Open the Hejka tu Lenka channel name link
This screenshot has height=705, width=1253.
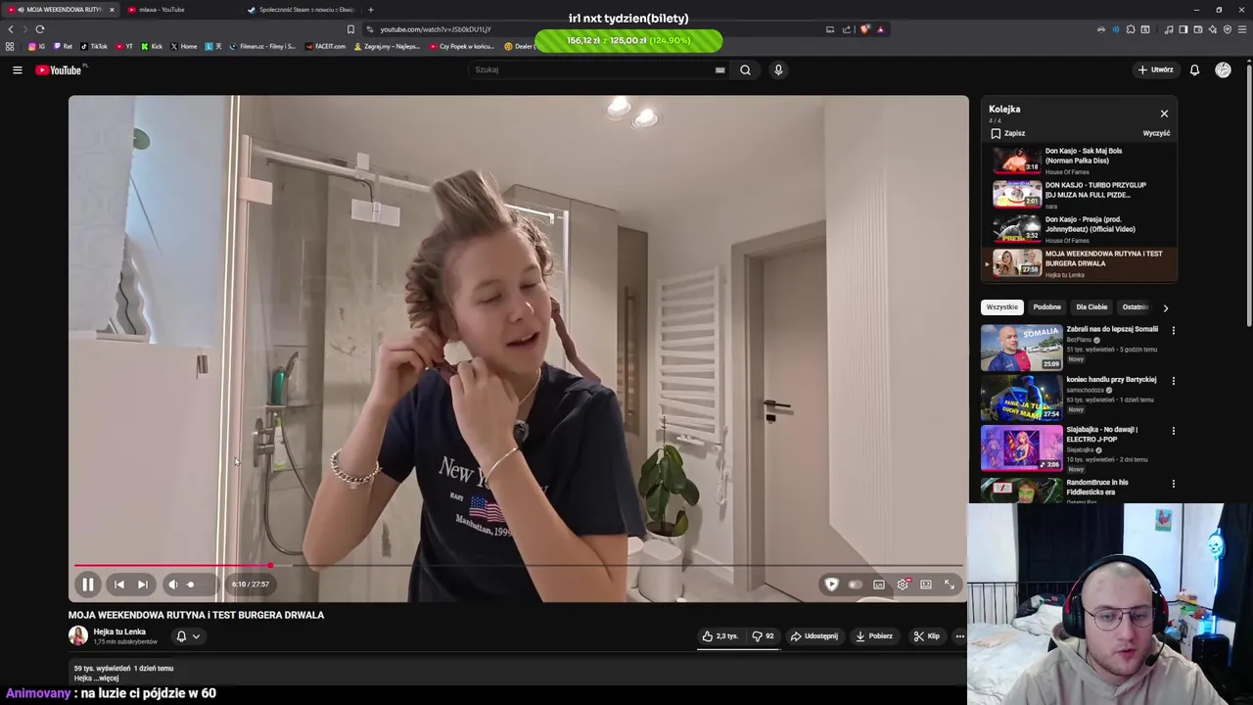[119, 632]
